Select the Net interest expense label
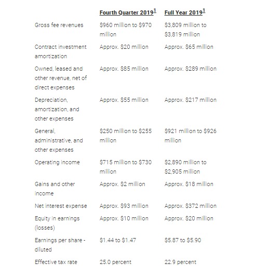Screen dimensions: 256x277 (61, 206)
